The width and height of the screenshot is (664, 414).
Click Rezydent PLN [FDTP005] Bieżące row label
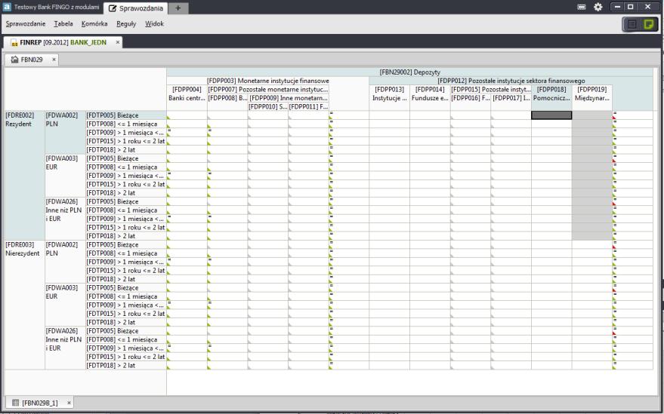click(125, 115)
